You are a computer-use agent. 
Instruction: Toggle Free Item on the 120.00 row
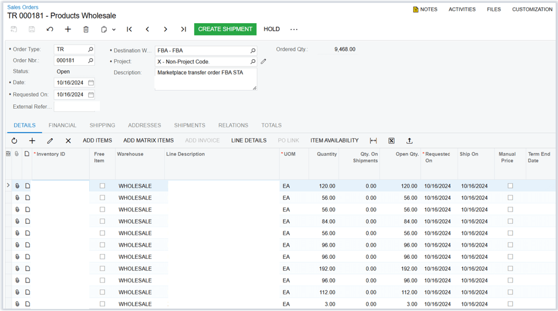(x=103, y=186)
